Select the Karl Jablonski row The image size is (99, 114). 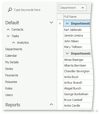[77, 30]
